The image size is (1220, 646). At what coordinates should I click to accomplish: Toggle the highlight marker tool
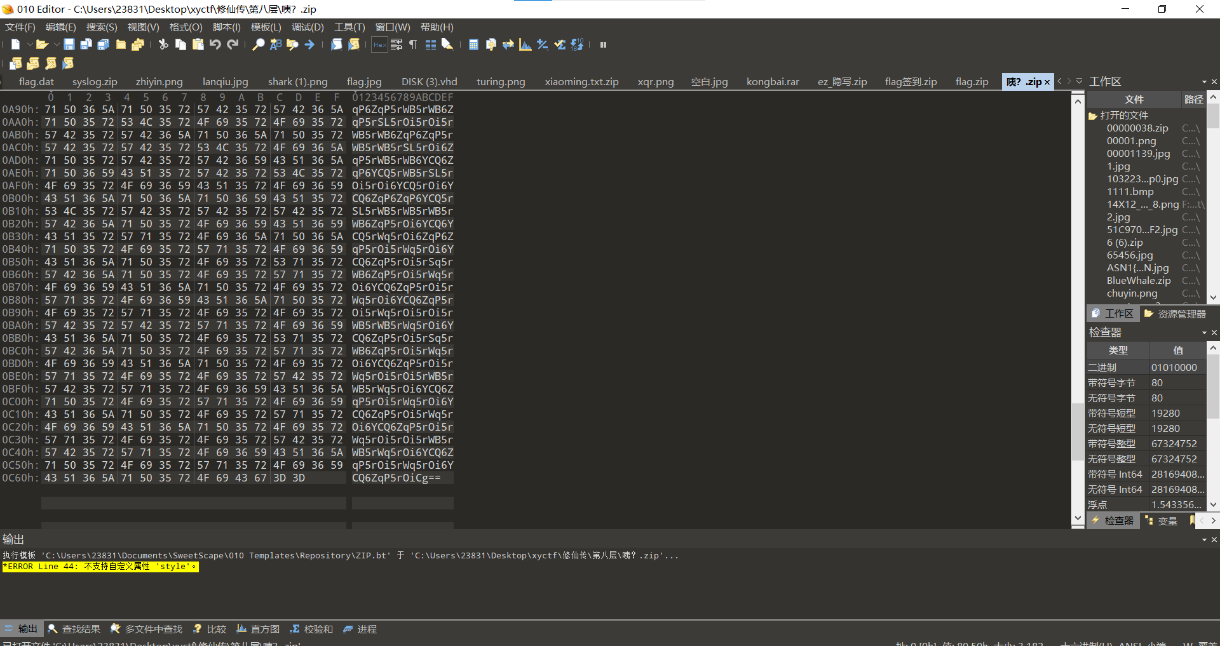447,44
